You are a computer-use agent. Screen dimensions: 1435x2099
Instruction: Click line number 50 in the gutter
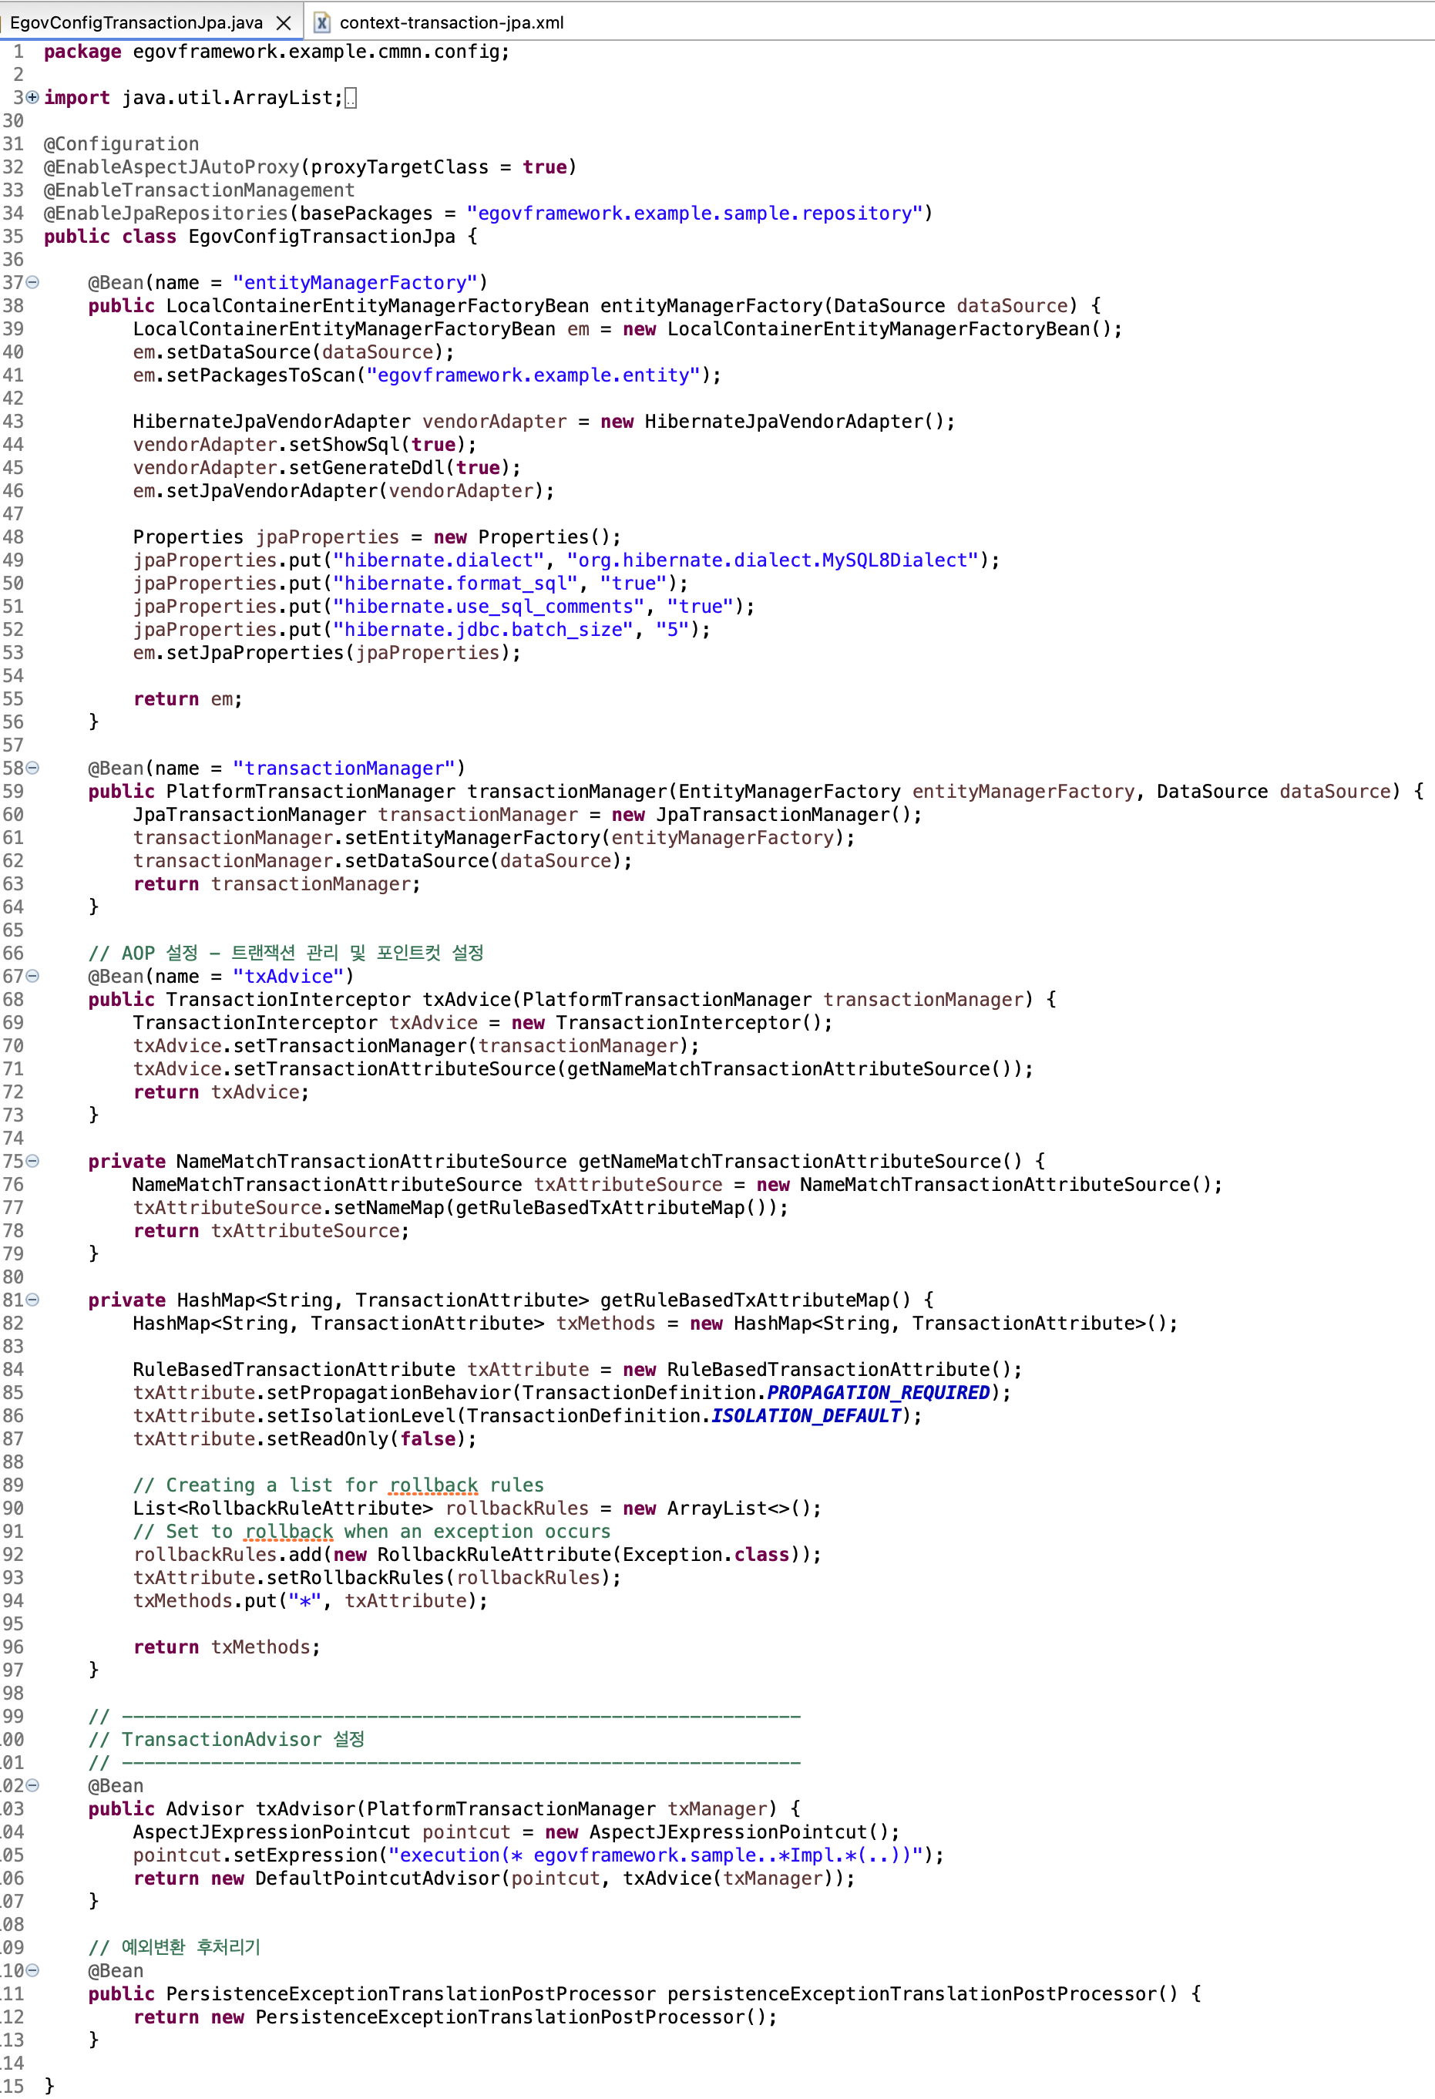15,584
